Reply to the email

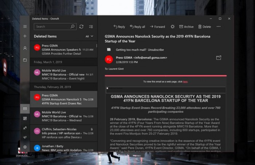click(x=119, y=27)
